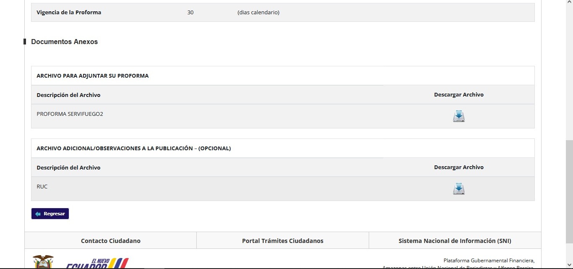Screen dimensions: 573x269
Task: Open Sistema Nacional de Información (SNI) link
Action: click(x=455, y=241)
